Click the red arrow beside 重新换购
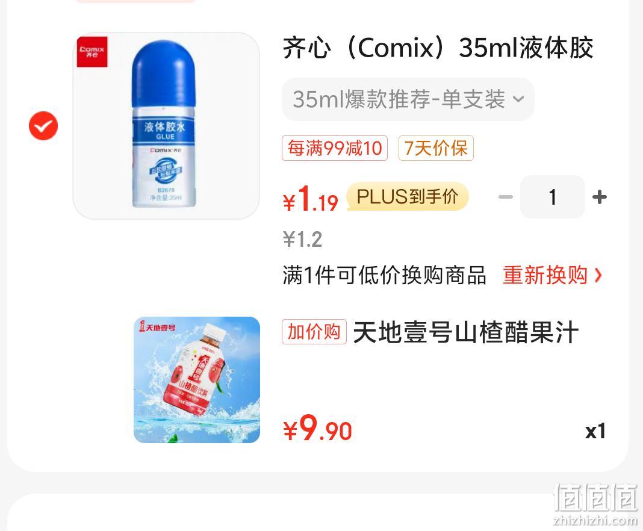This screenshot has height=531, width=643. pos(598,275)
